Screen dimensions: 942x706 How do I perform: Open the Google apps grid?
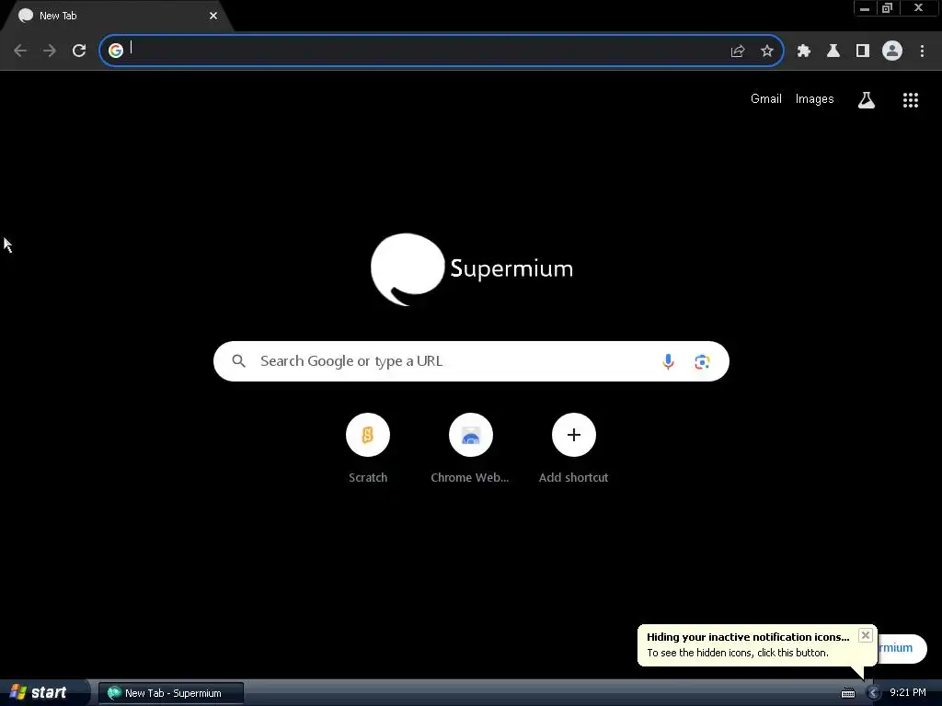tap(911, 100)
